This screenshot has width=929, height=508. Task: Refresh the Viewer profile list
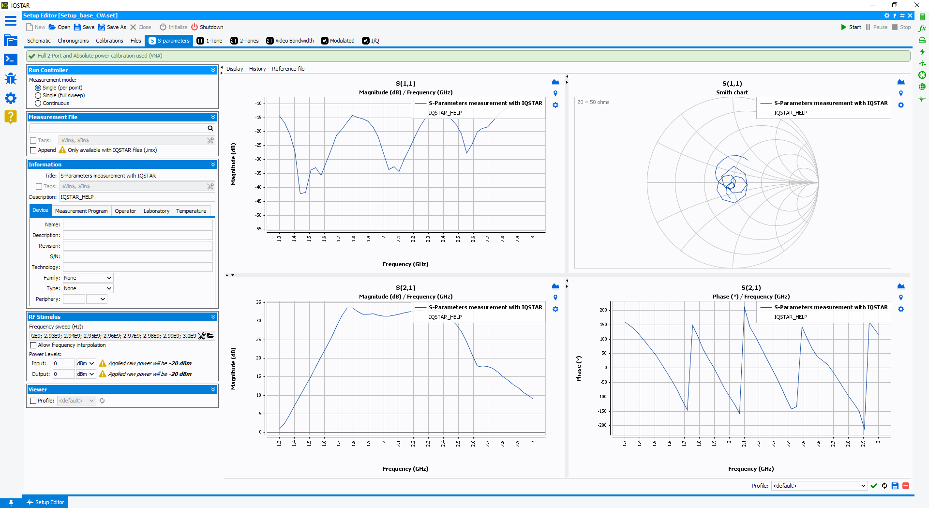102,401
